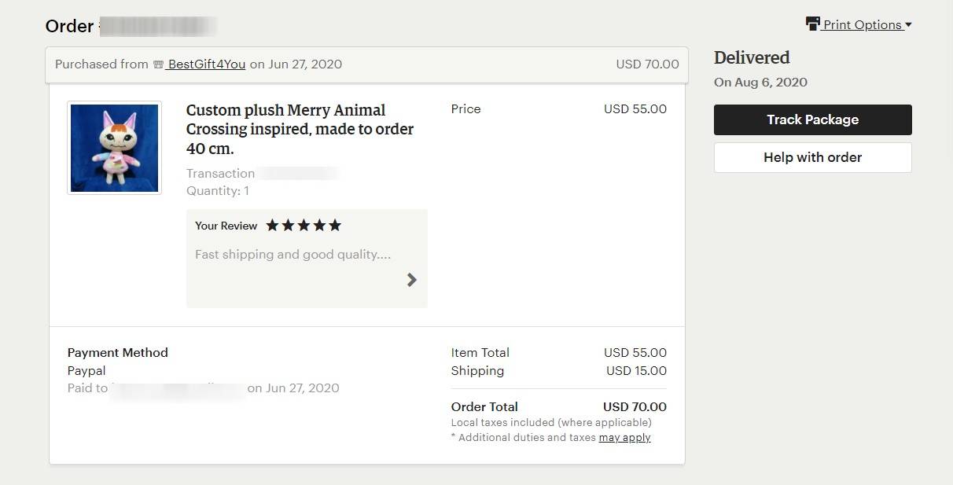The height and width of the screenshot is (485, 953).
Task: Select the third review star
Action: (304, 226)
